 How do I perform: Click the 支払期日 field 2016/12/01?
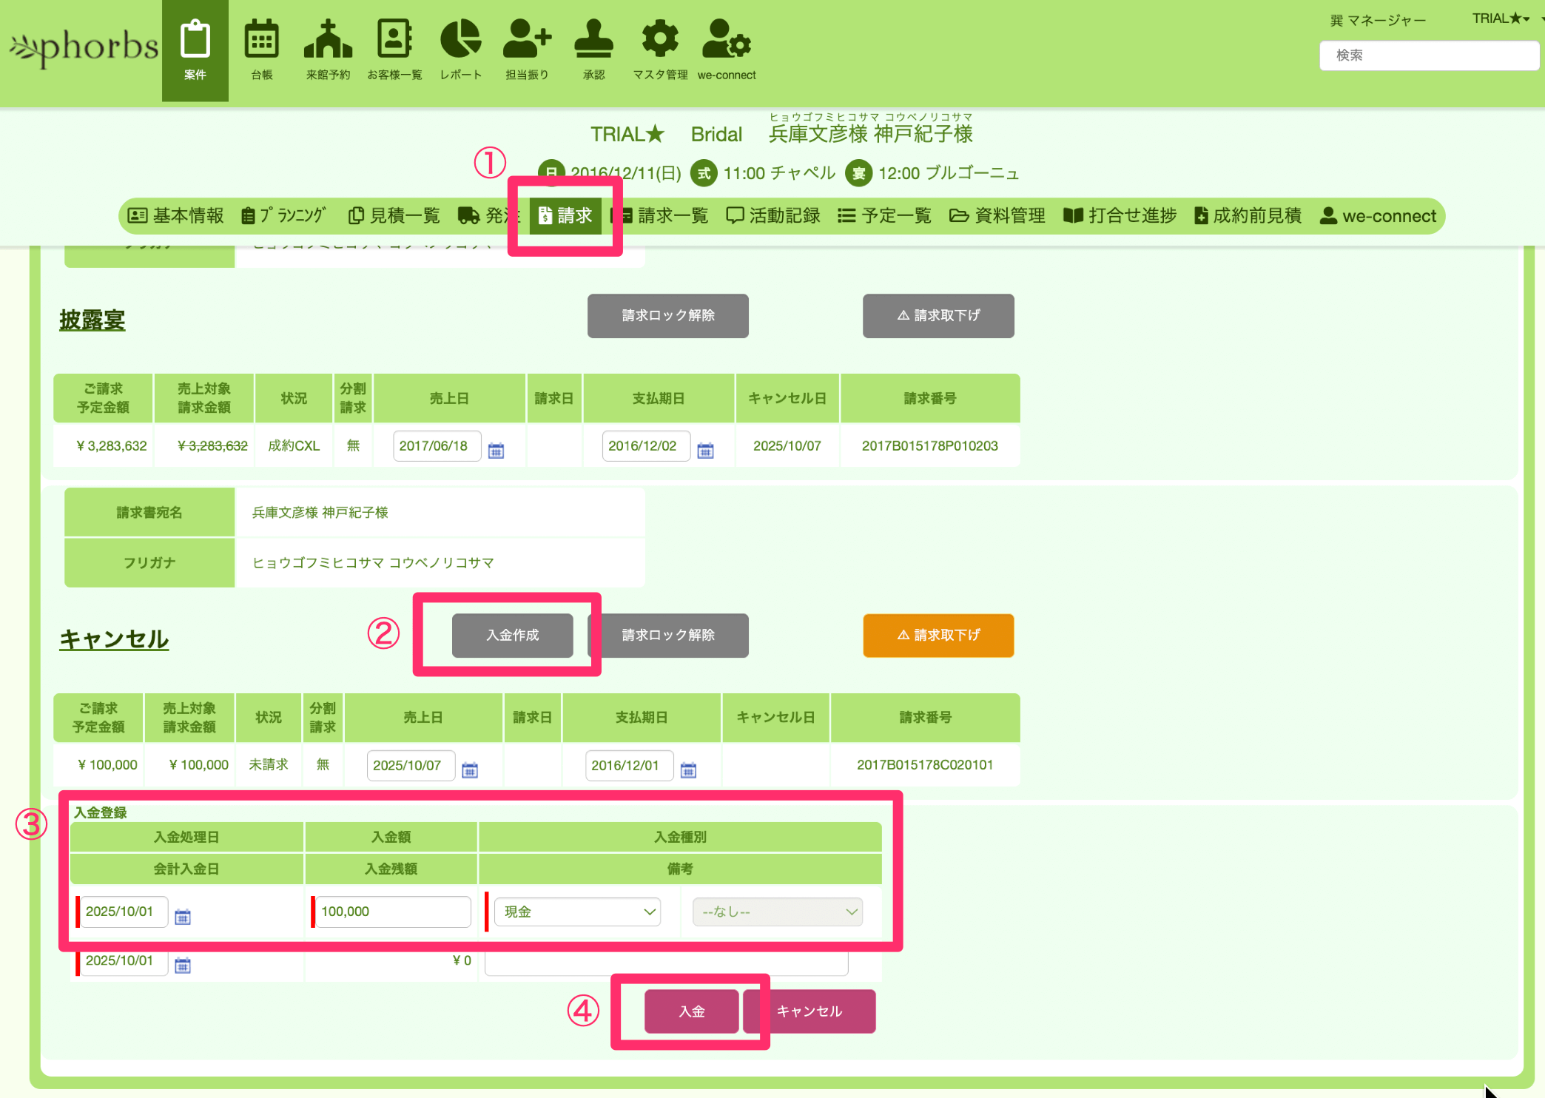630,766
